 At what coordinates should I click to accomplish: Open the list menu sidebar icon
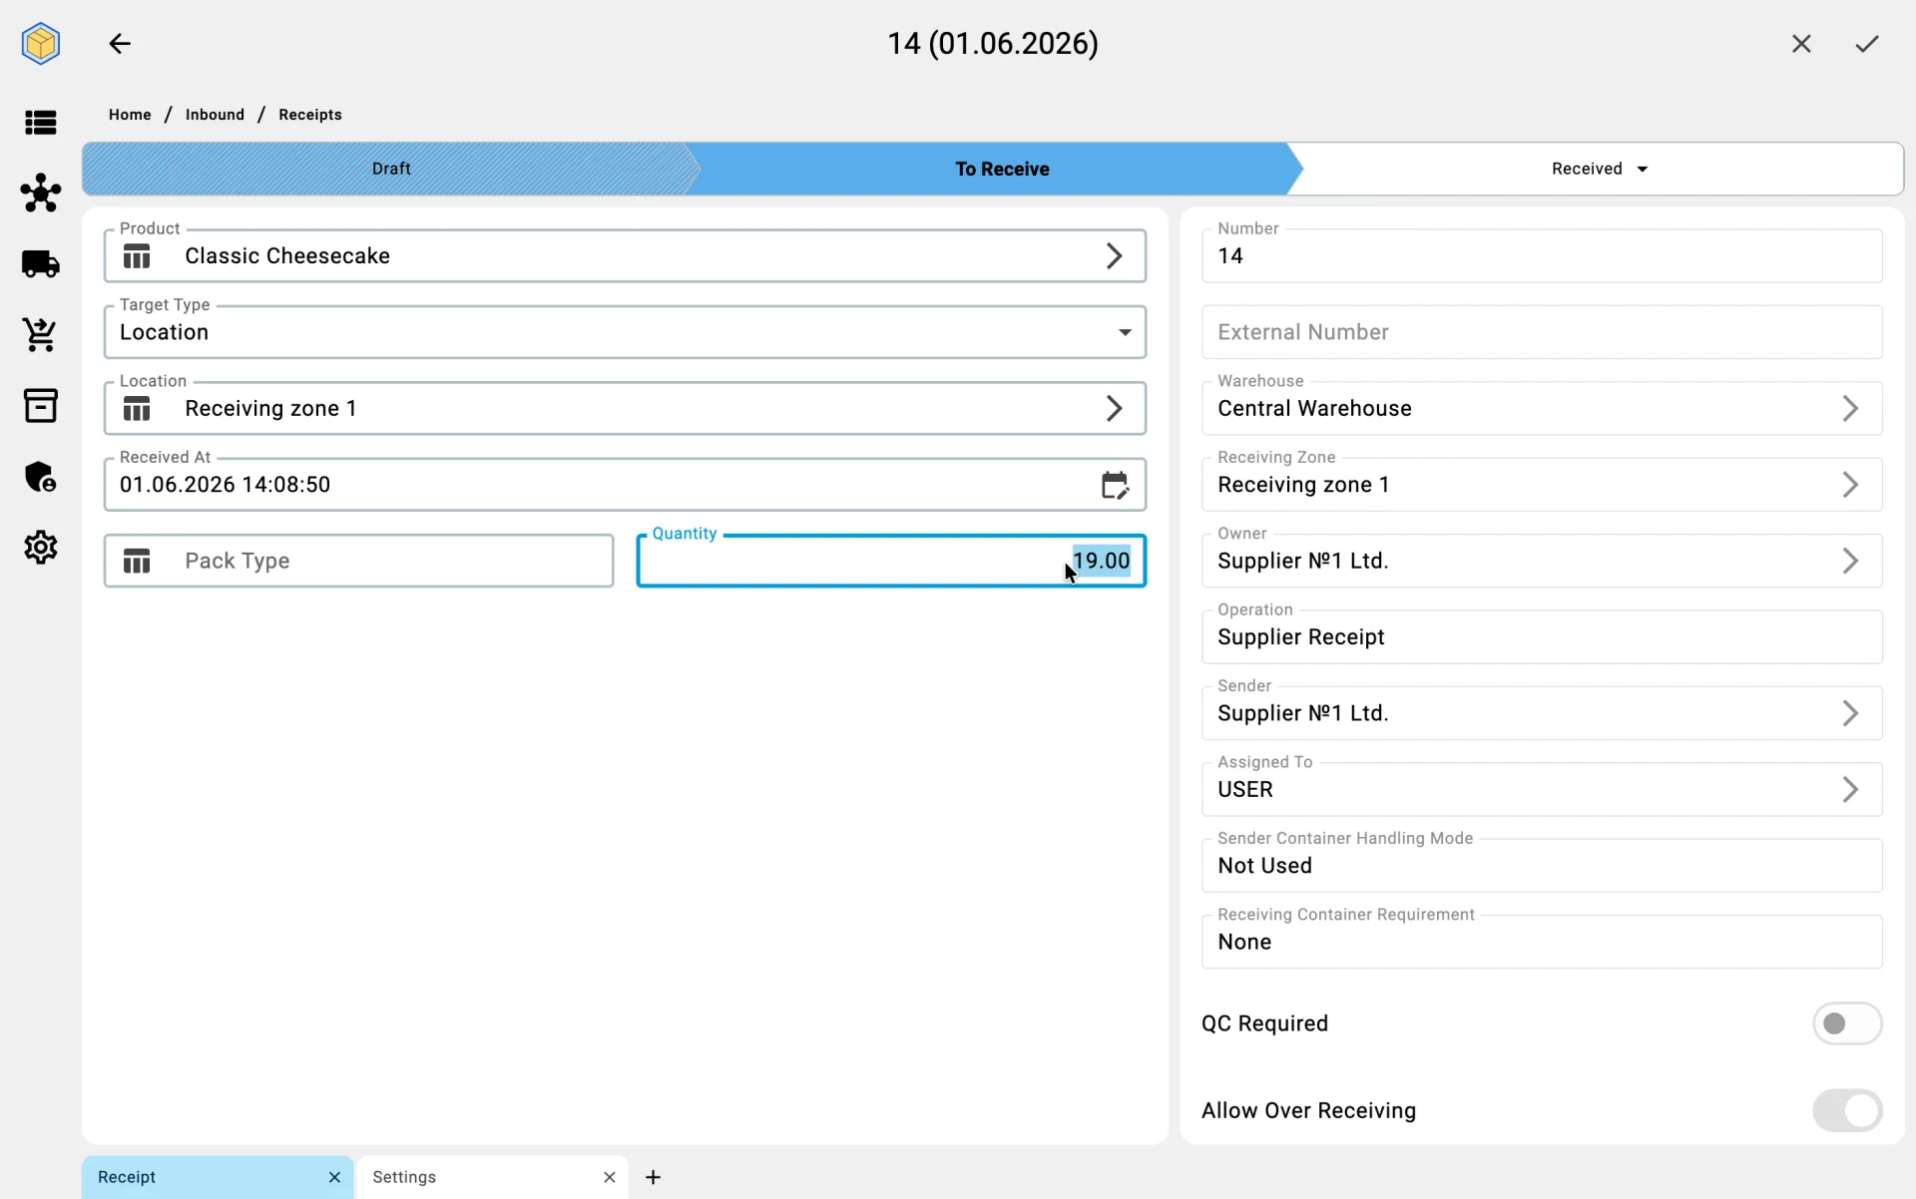[41, 123]
